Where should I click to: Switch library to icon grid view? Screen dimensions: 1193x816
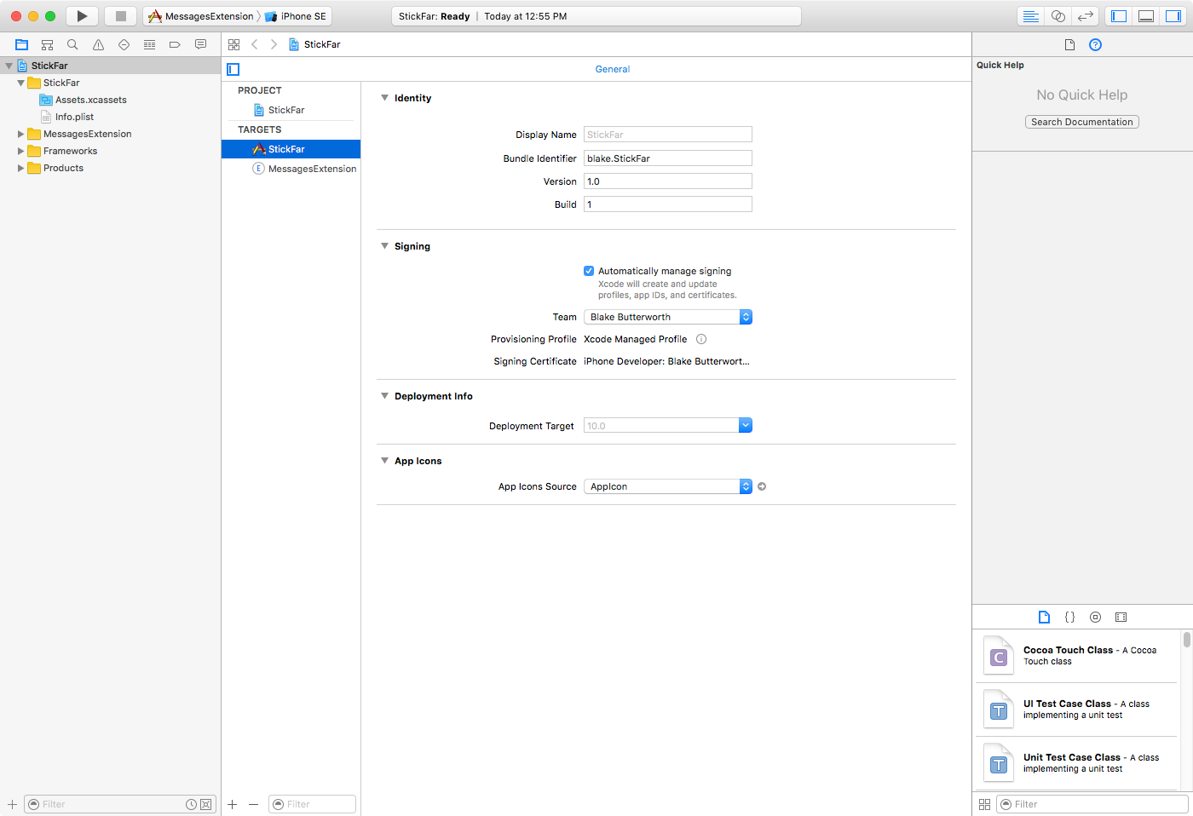pyautogui.click(x=984, y=804)
